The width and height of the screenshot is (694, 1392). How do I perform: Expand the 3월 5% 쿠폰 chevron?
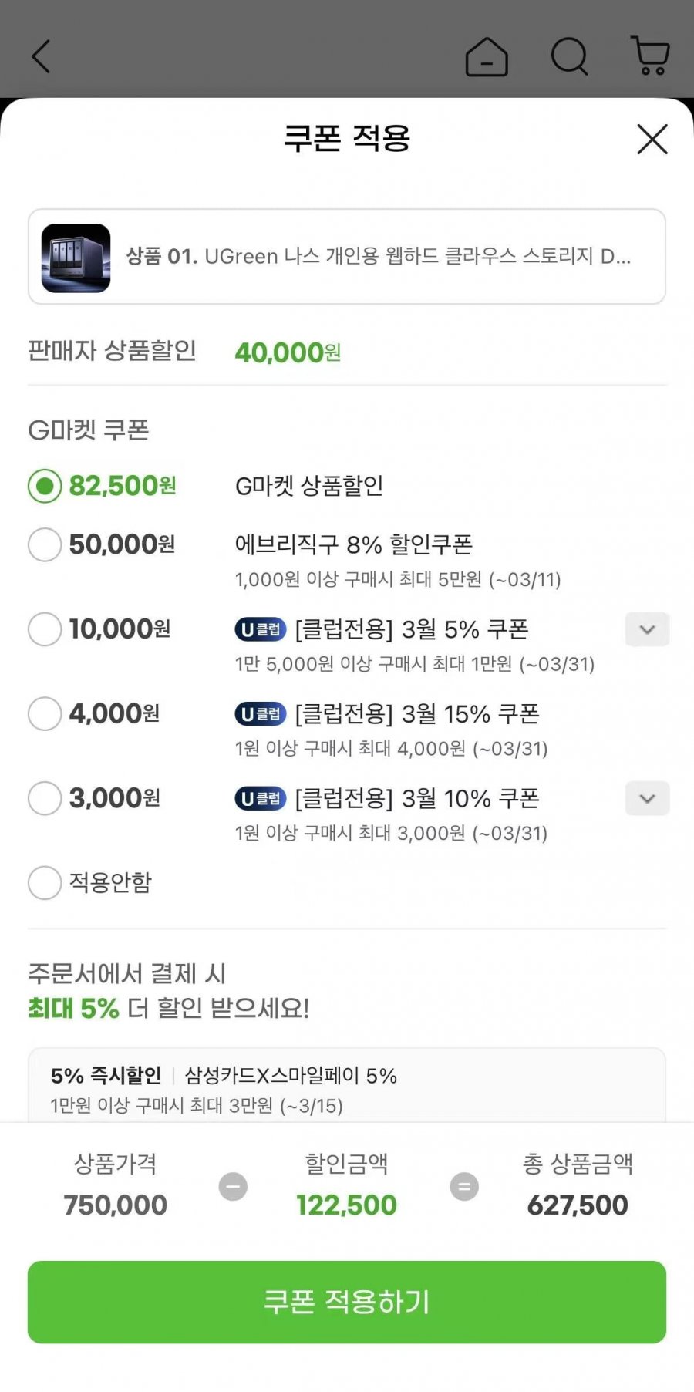click(x=647, y=629)
